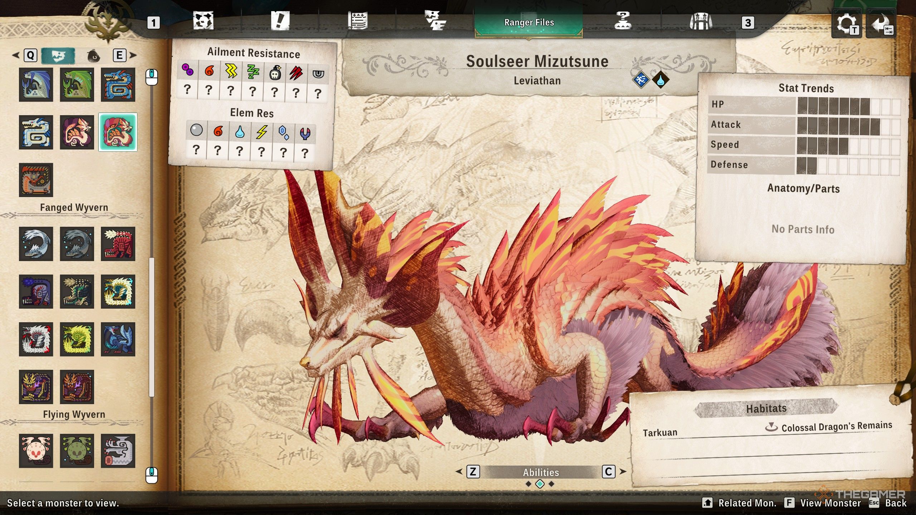Open the question mark help tab
This screenshot has width=916, height=515.
click(x=623, y=21)
